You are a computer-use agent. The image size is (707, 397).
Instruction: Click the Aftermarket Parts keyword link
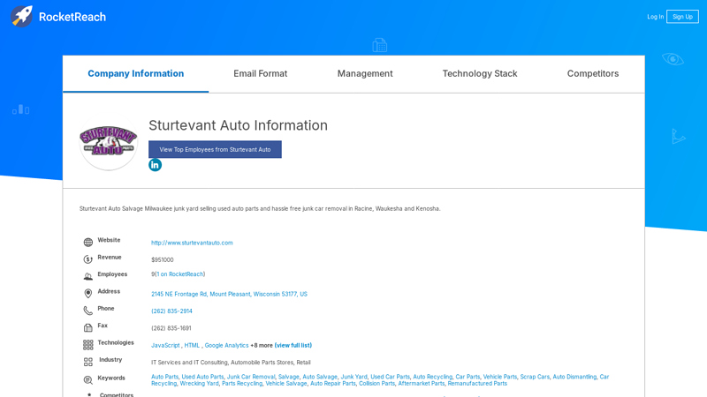click(x=422, y=384)
